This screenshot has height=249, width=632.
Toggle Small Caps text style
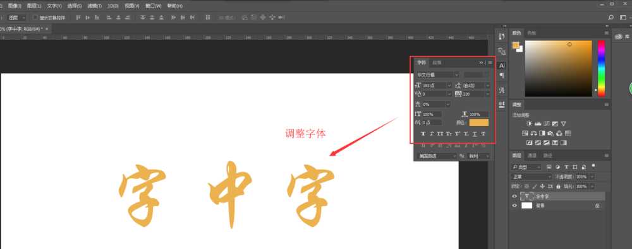(x=449, y=134)
